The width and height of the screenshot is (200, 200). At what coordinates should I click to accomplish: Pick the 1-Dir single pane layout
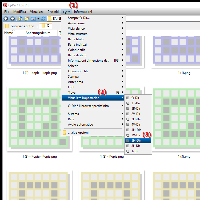(135, 151)
